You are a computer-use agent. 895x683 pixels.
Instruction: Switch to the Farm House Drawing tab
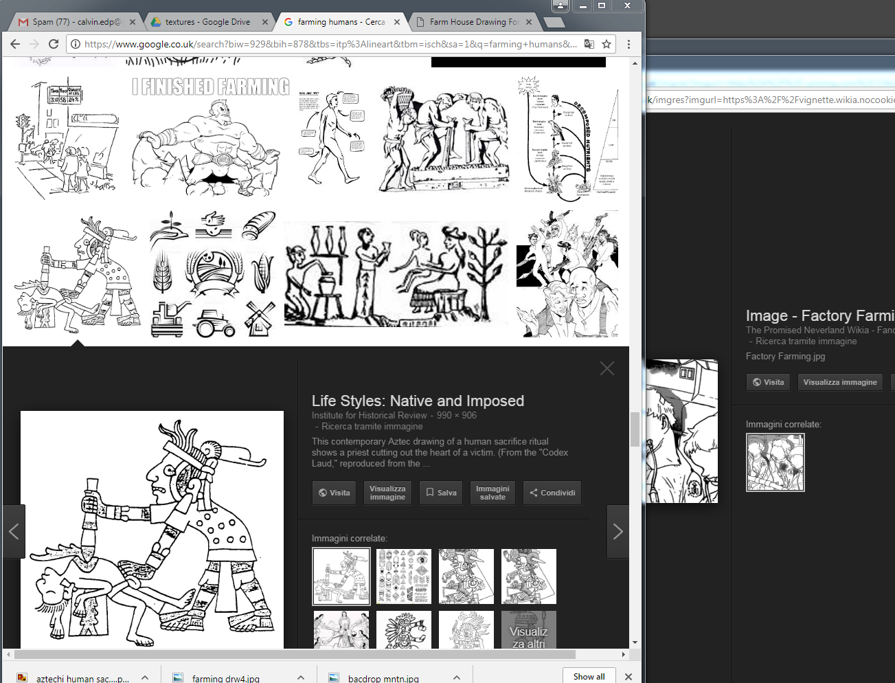coord(474,22)
